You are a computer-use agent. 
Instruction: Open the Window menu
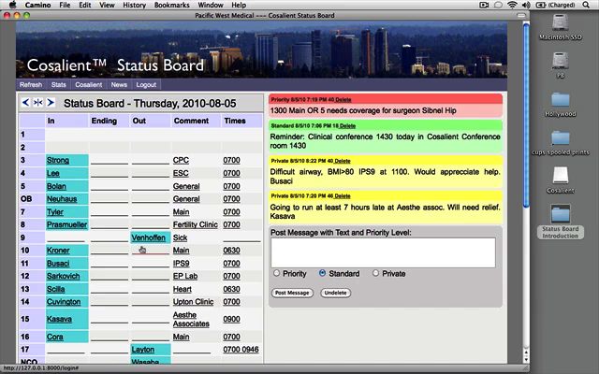[211, 5]
